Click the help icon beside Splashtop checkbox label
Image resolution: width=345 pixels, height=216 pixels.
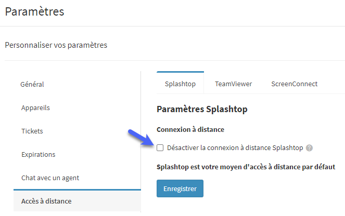click(309, 148)
